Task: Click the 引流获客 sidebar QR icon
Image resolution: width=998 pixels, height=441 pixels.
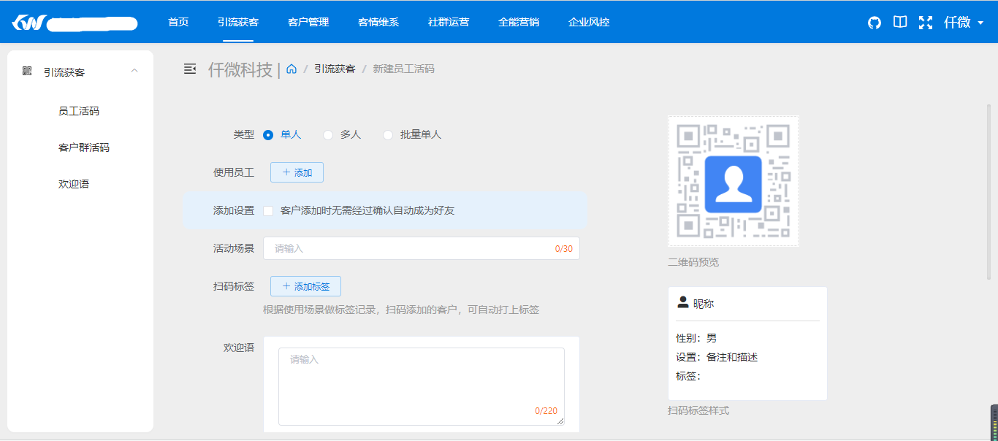Action: point(27,71)
